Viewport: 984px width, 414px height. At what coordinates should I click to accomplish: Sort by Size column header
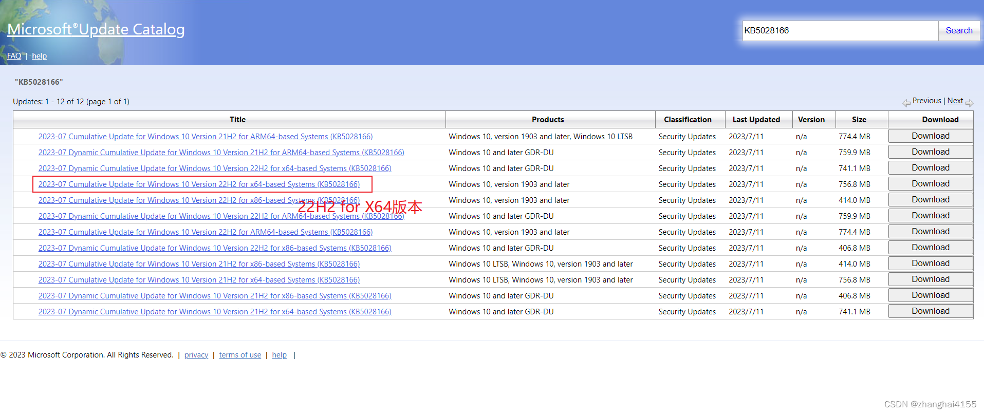[859, 120]
